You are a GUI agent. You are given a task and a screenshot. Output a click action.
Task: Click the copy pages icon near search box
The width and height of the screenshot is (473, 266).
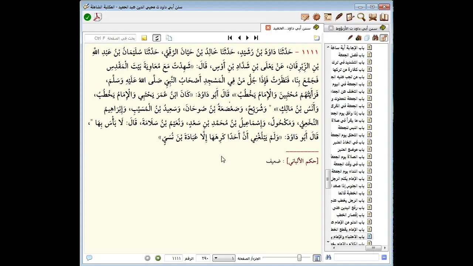point(169,38)
